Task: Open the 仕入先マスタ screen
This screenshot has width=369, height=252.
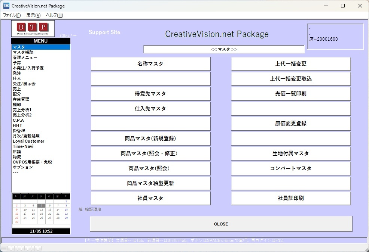Action: [x=150, y=108]
